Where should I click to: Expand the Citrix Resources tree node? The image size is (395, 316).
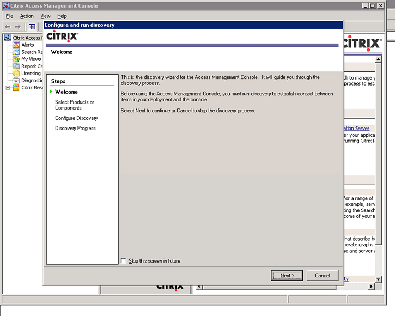click(8, 88)
